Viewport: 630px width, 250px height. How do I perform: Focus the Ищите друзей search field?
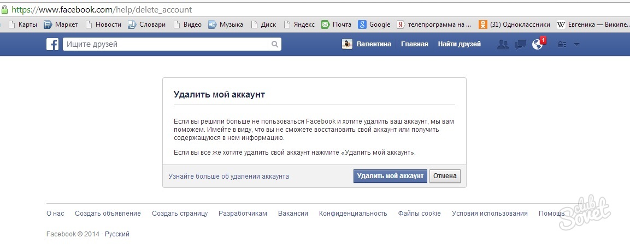[166, 45]
